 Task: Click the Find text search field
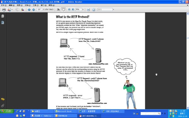click(x=105, y=9)
